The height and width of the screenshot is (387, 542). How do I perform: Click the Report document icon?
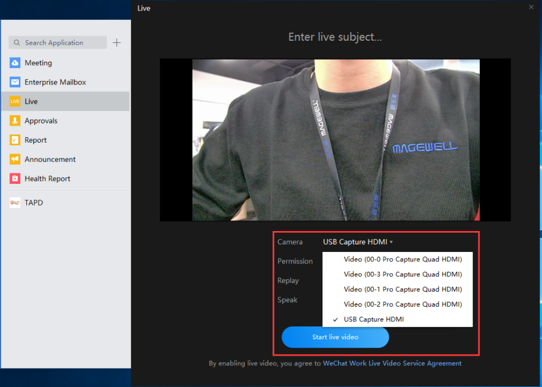[x=15, y=140]
